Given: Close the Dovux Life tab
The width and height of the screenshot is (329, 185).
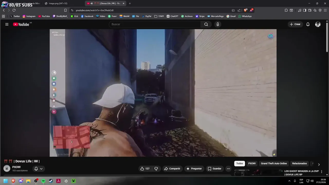Looking at the screenshot, I should [123, 3].
